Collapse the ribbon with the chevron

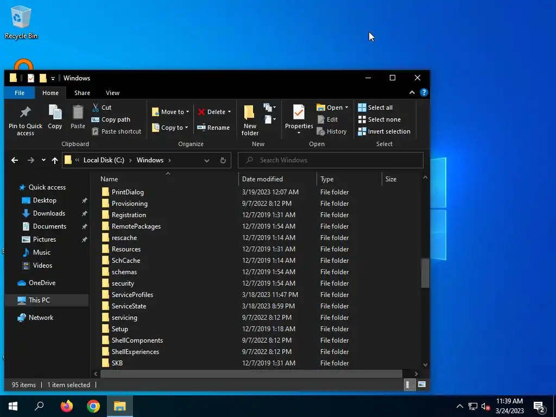tap(412, 92)
